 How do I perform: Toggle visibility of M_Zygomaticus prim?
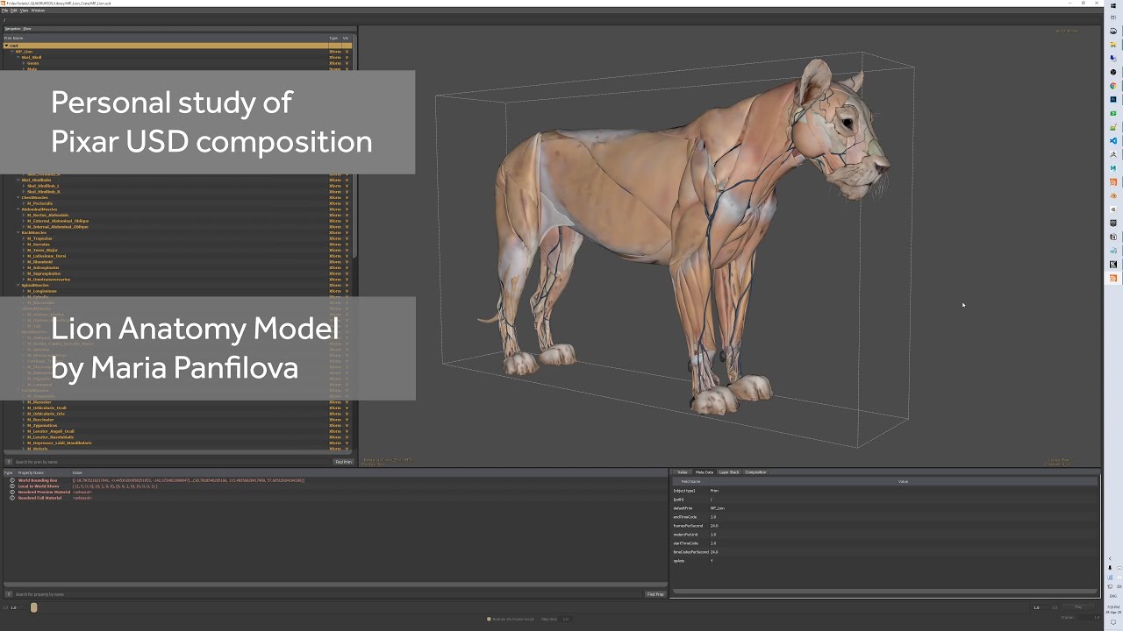347,425
